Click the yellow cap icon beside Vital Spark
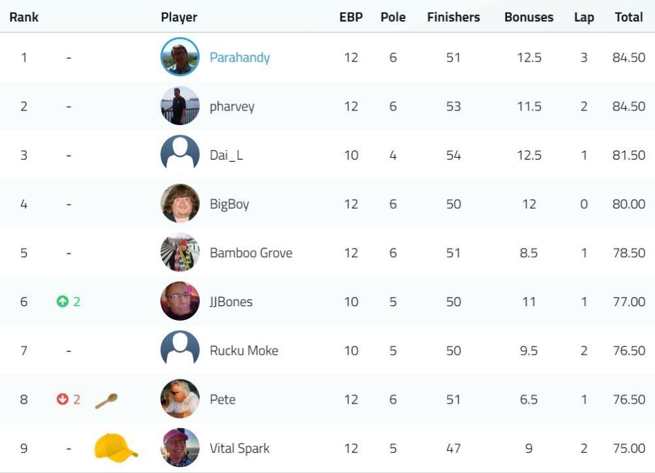This screenshot has width=655, height=473. pyautogui.click(x=116, y=447)
